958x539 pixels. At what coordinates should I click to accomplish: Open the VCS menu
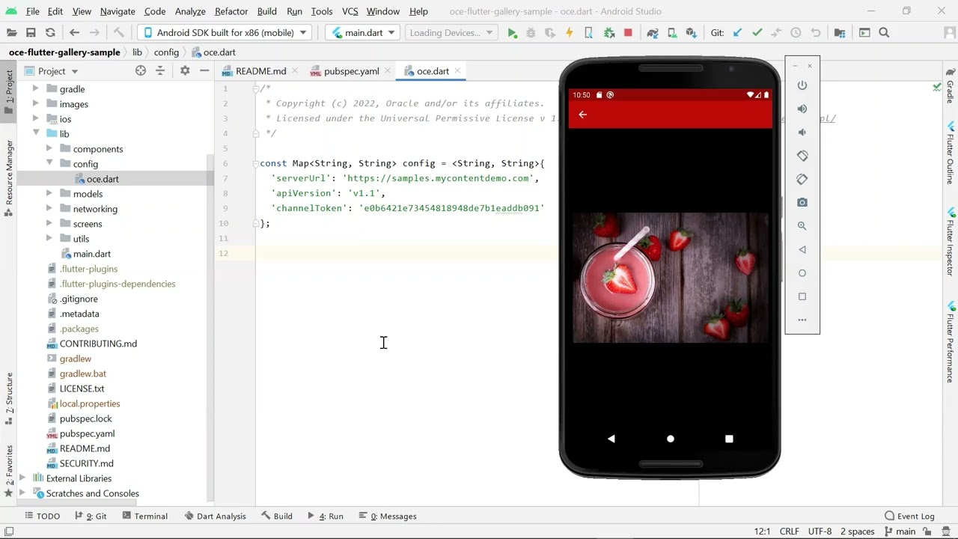click(350, 11)
